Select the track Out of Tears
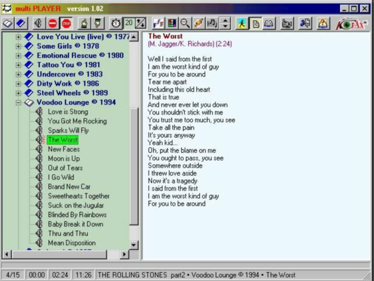Image resolution: width=374 pixels, height=281 pixels. tap(66, 168)
